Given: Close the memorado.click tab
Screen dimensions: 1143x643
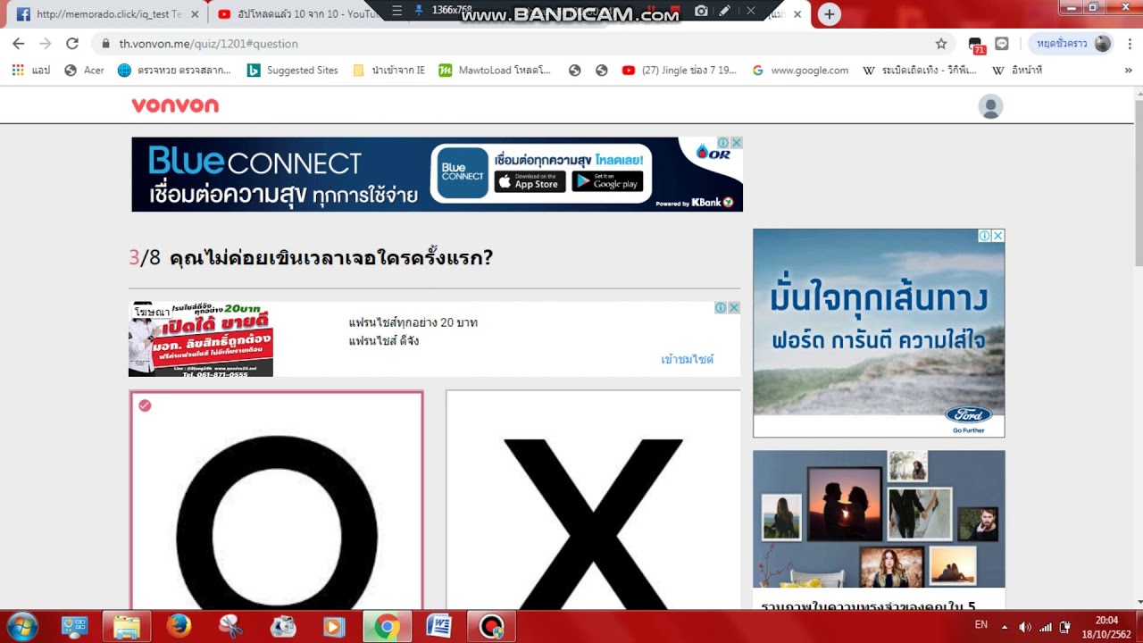Looking at the screenshot, I should 195,14.
